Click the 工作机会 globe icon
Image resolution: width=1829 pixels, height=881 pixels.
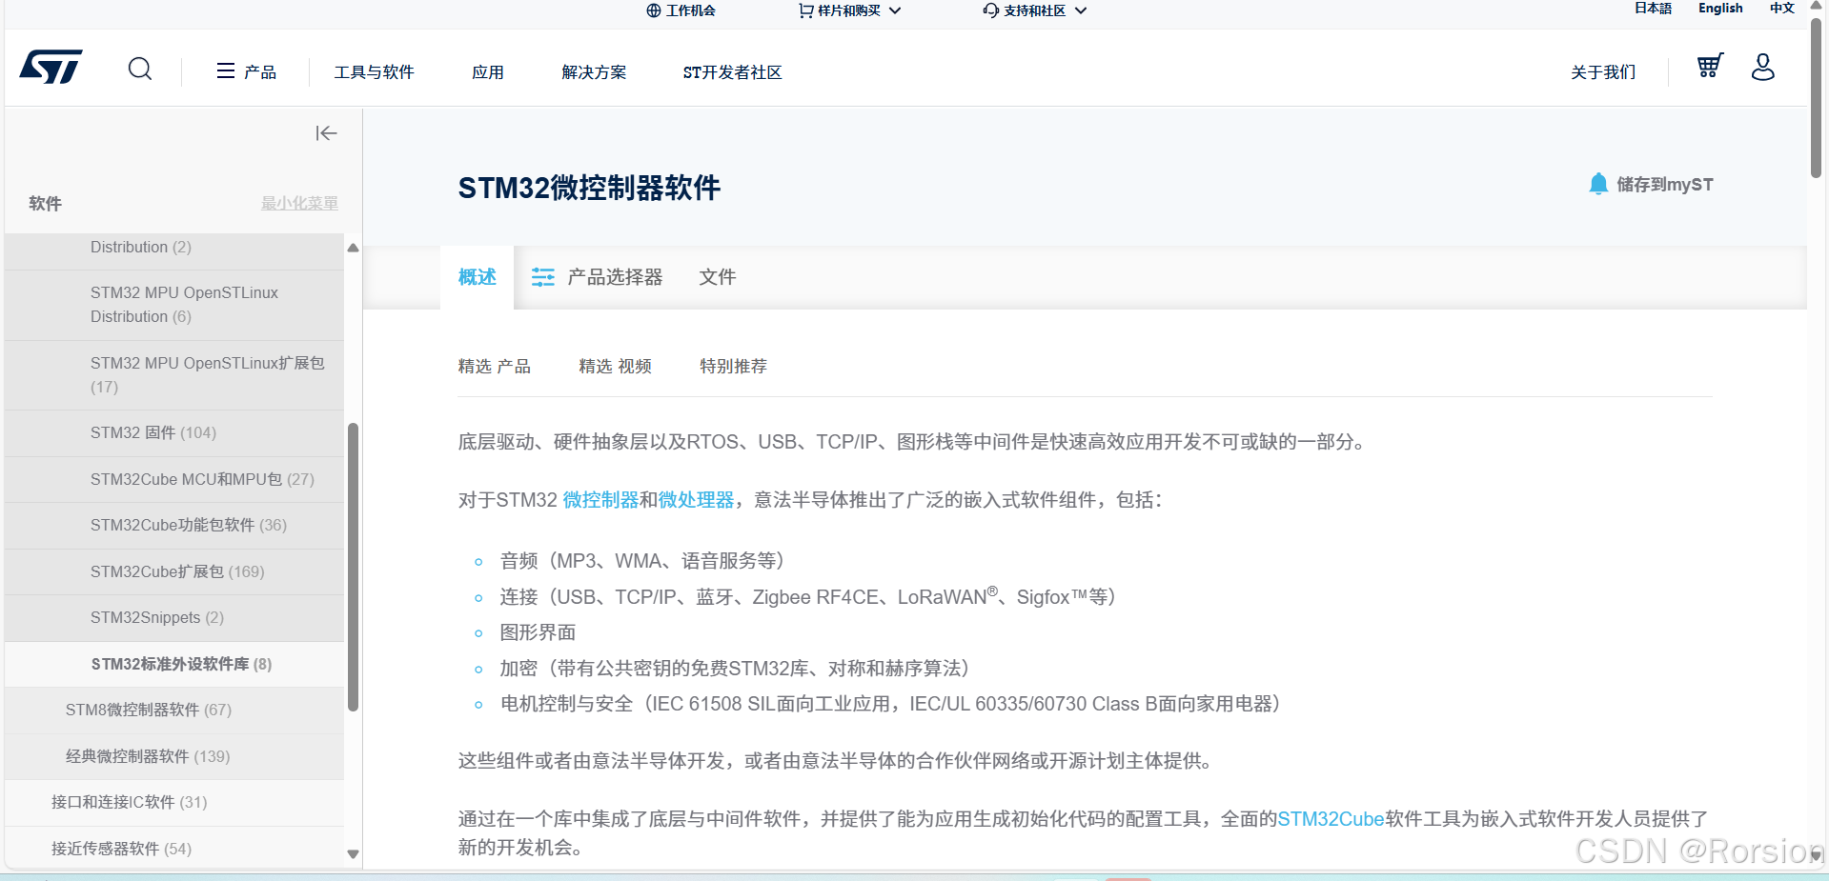(x=653, y=10)
